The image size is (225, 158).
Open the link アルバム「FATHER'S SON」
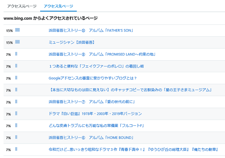91,30
